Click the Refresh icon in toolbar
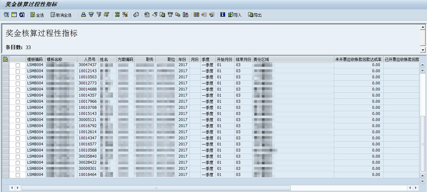The image size is (427, 192). (x=22, y=15)
